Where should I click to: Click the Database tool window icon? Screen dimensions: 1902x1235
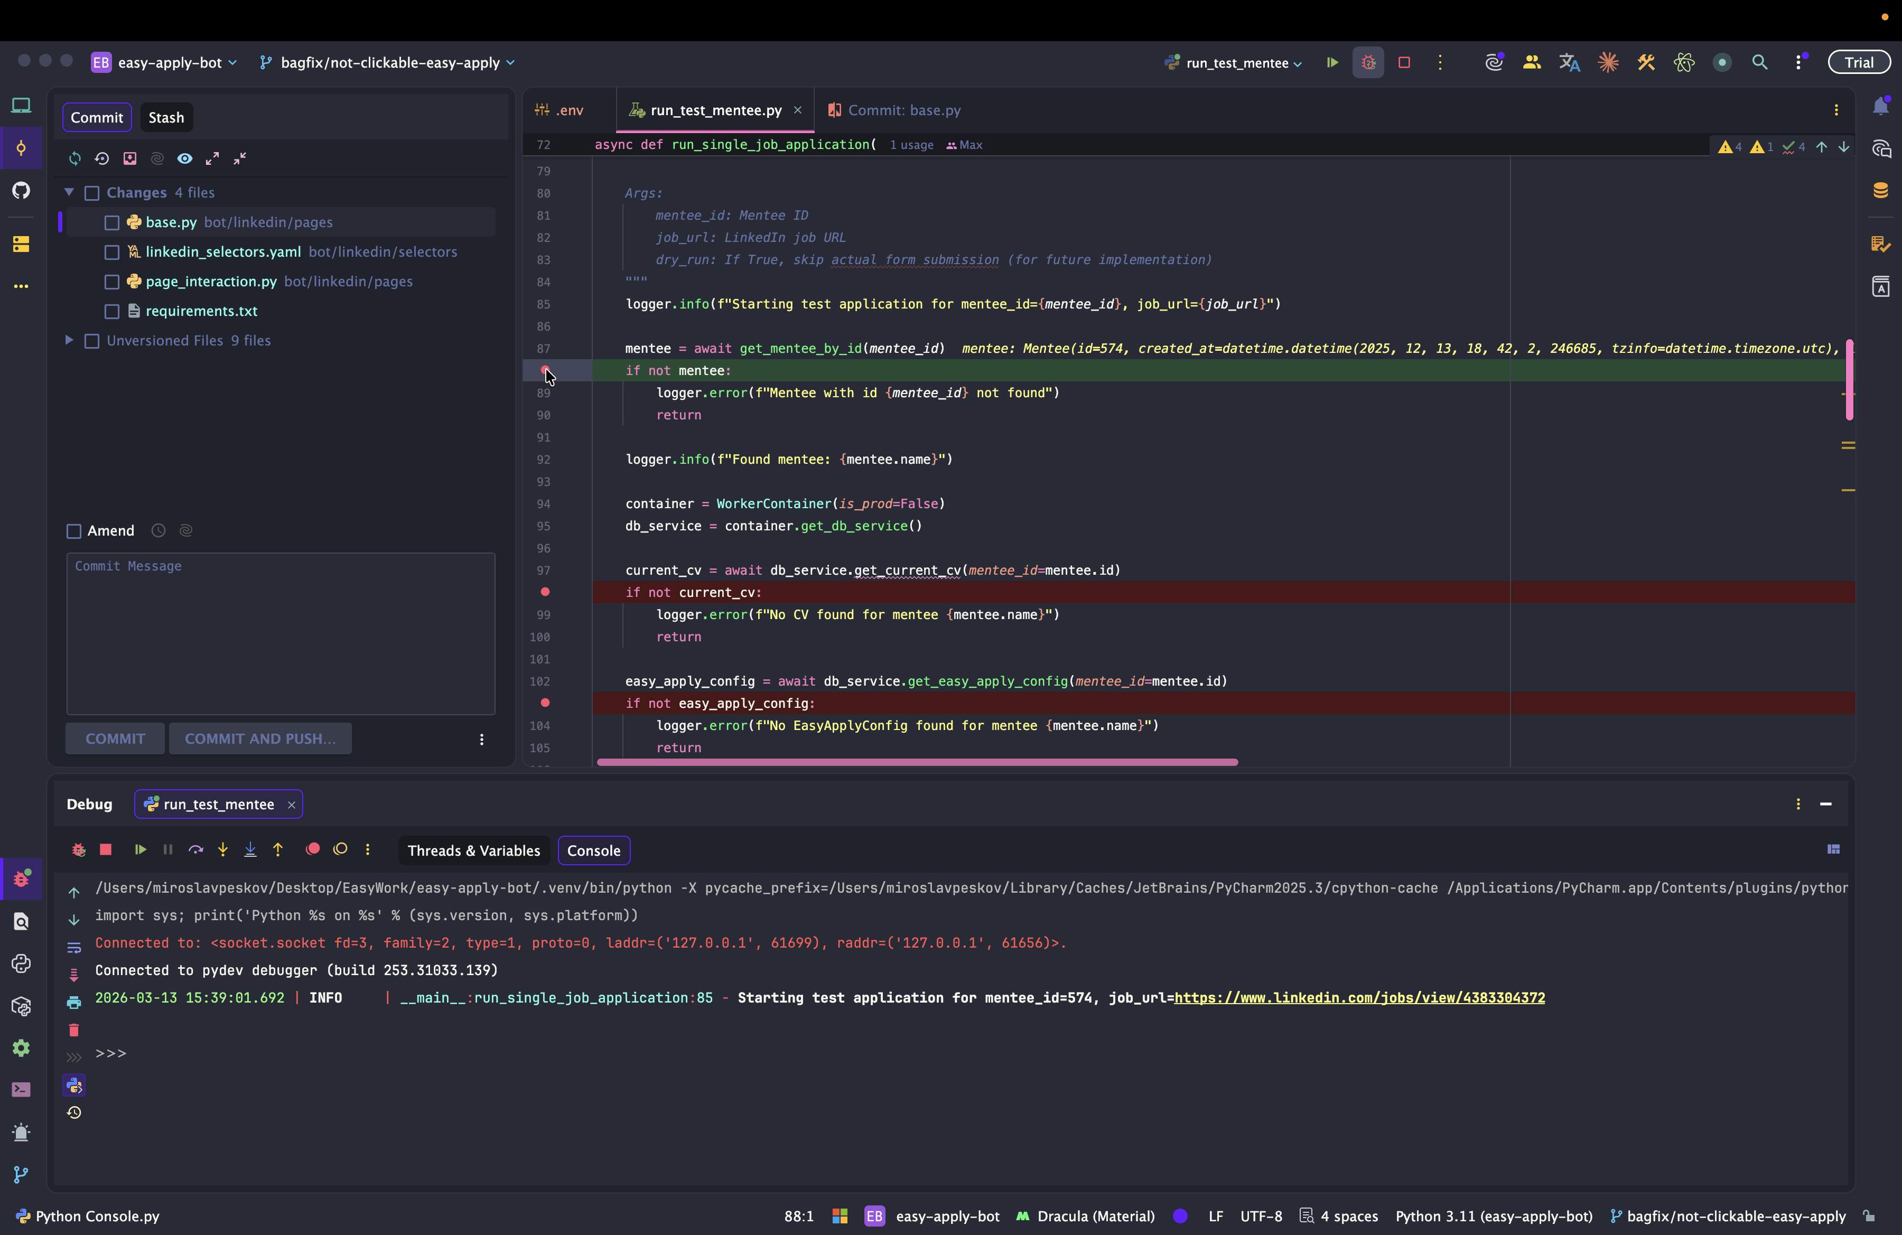tap(1880, 190)
